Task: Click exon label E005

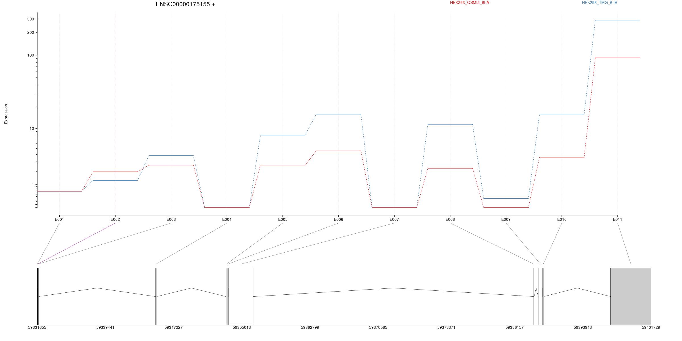Action: pyautogui.click(x=283, y=219)
